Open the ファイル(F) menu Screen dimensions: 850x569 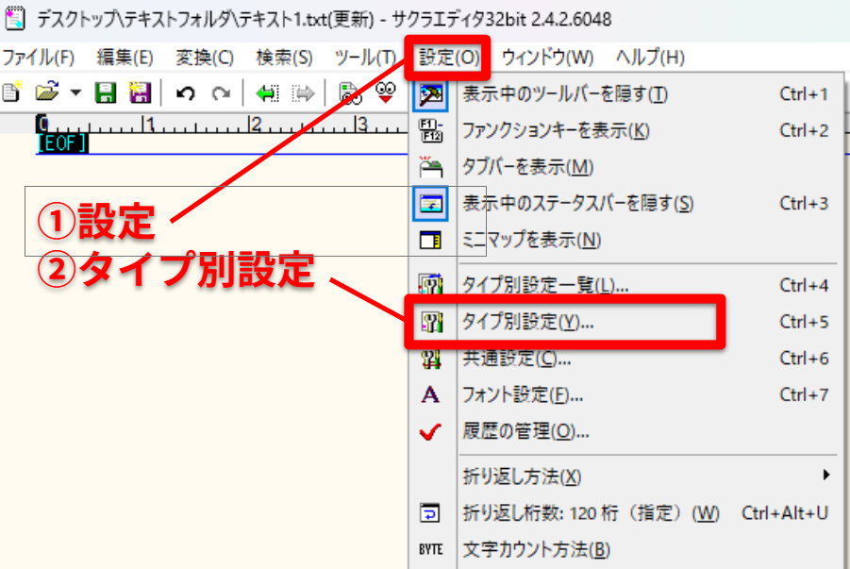(x=38, y=57)
